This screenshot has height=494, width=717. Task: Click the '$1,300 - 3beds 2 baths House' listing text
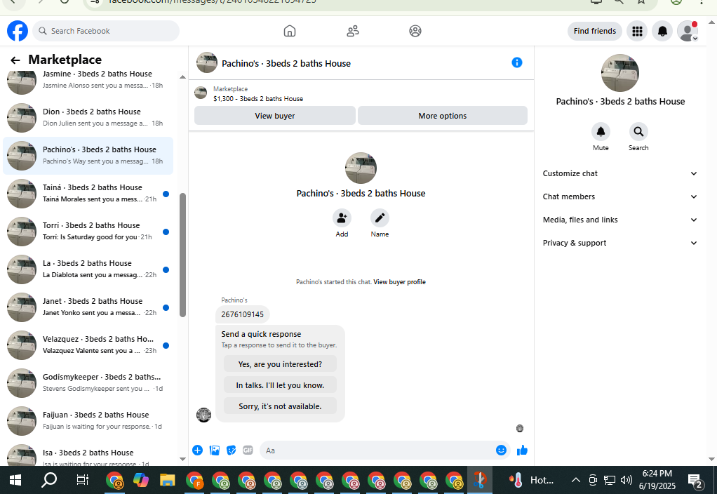(x=258, y=99)
